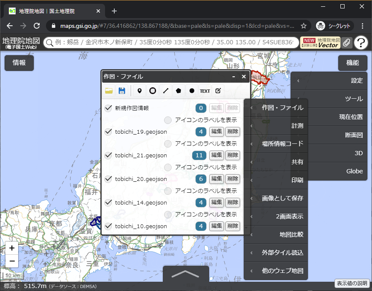Select the filled circle marker tool
Viewport: 372px width, 291px height.
(x=191, y=91)
